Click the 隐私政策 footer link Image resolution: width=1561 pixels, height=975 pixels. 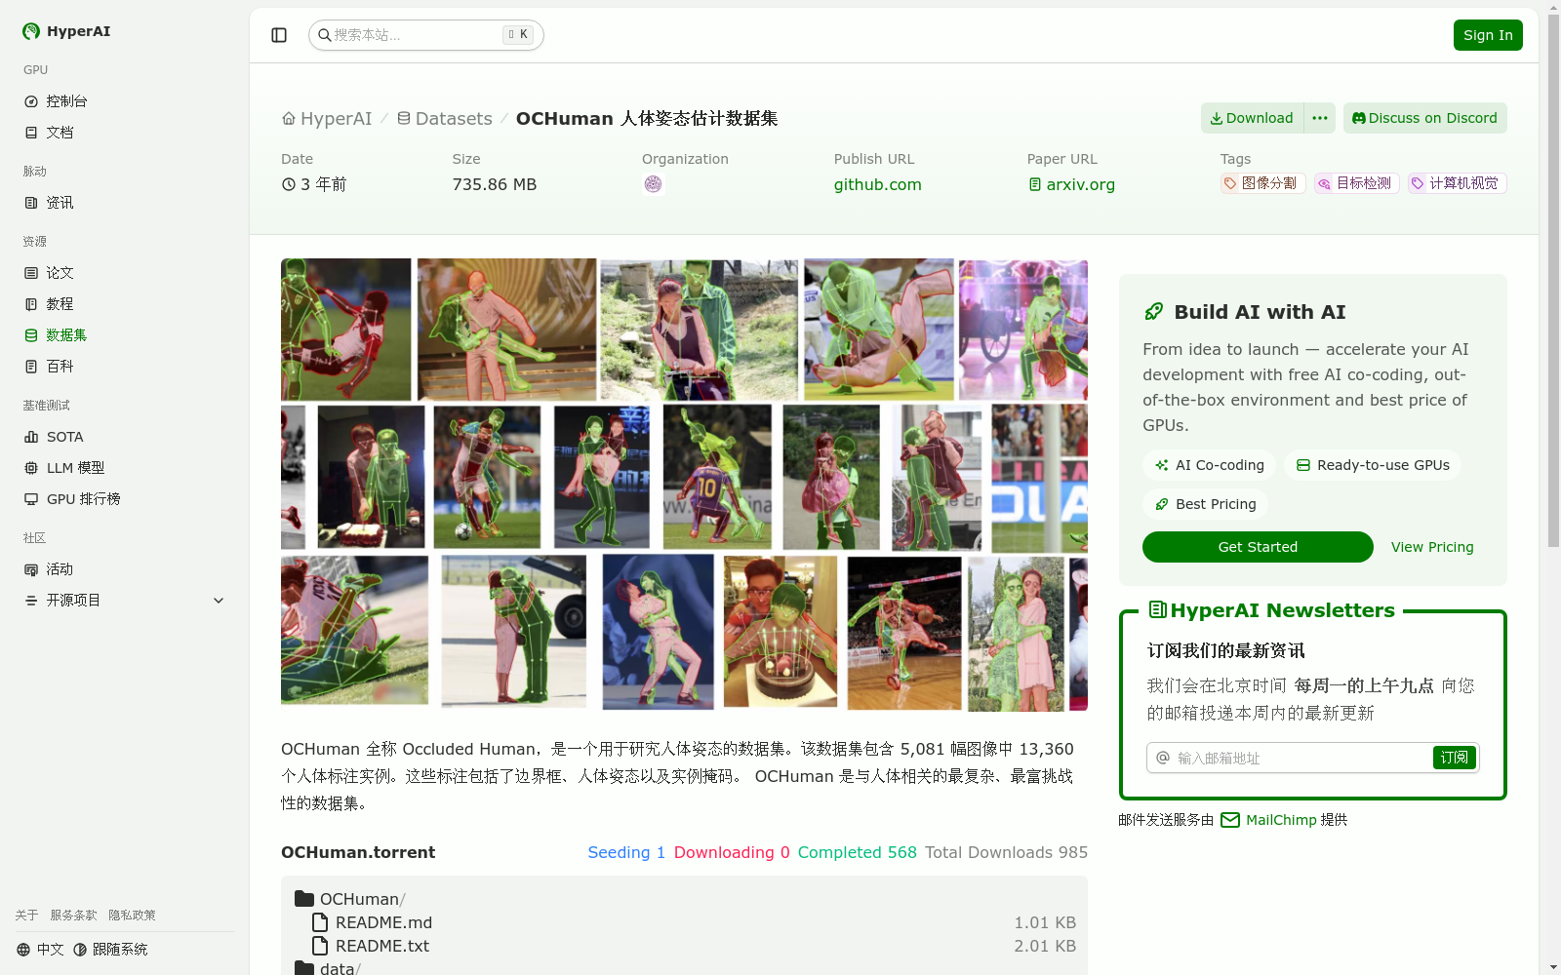[132, 916]
